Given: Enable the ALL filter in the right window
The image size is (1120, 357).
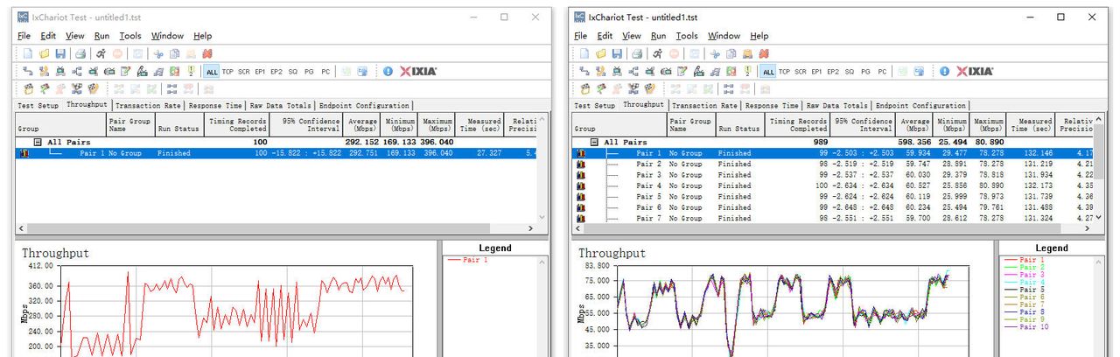Looking at the screenshot, I should [x=768, y=72].
